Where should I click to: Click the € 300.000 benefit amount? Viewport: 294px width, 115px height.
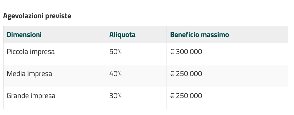click(x=186, y=52)
